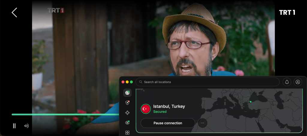Pause the TRT 1 video playback
The width and height of the screenshot is (307, 136).
14,126
